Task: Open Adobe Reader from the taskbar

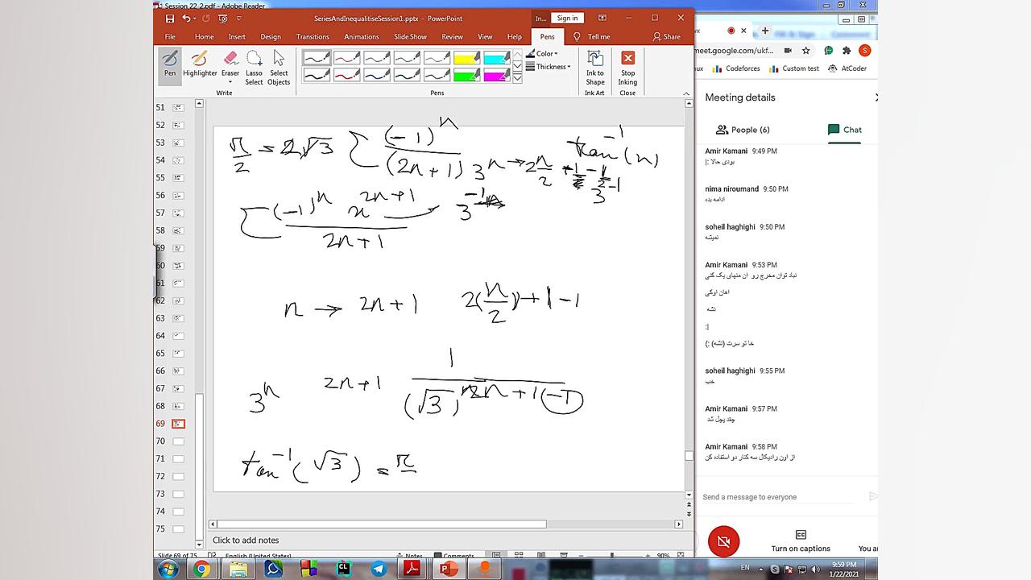Action: (x=413, y=569)
